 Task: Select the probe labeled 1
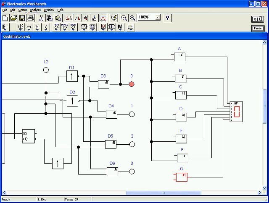click(x=132, y=114)
